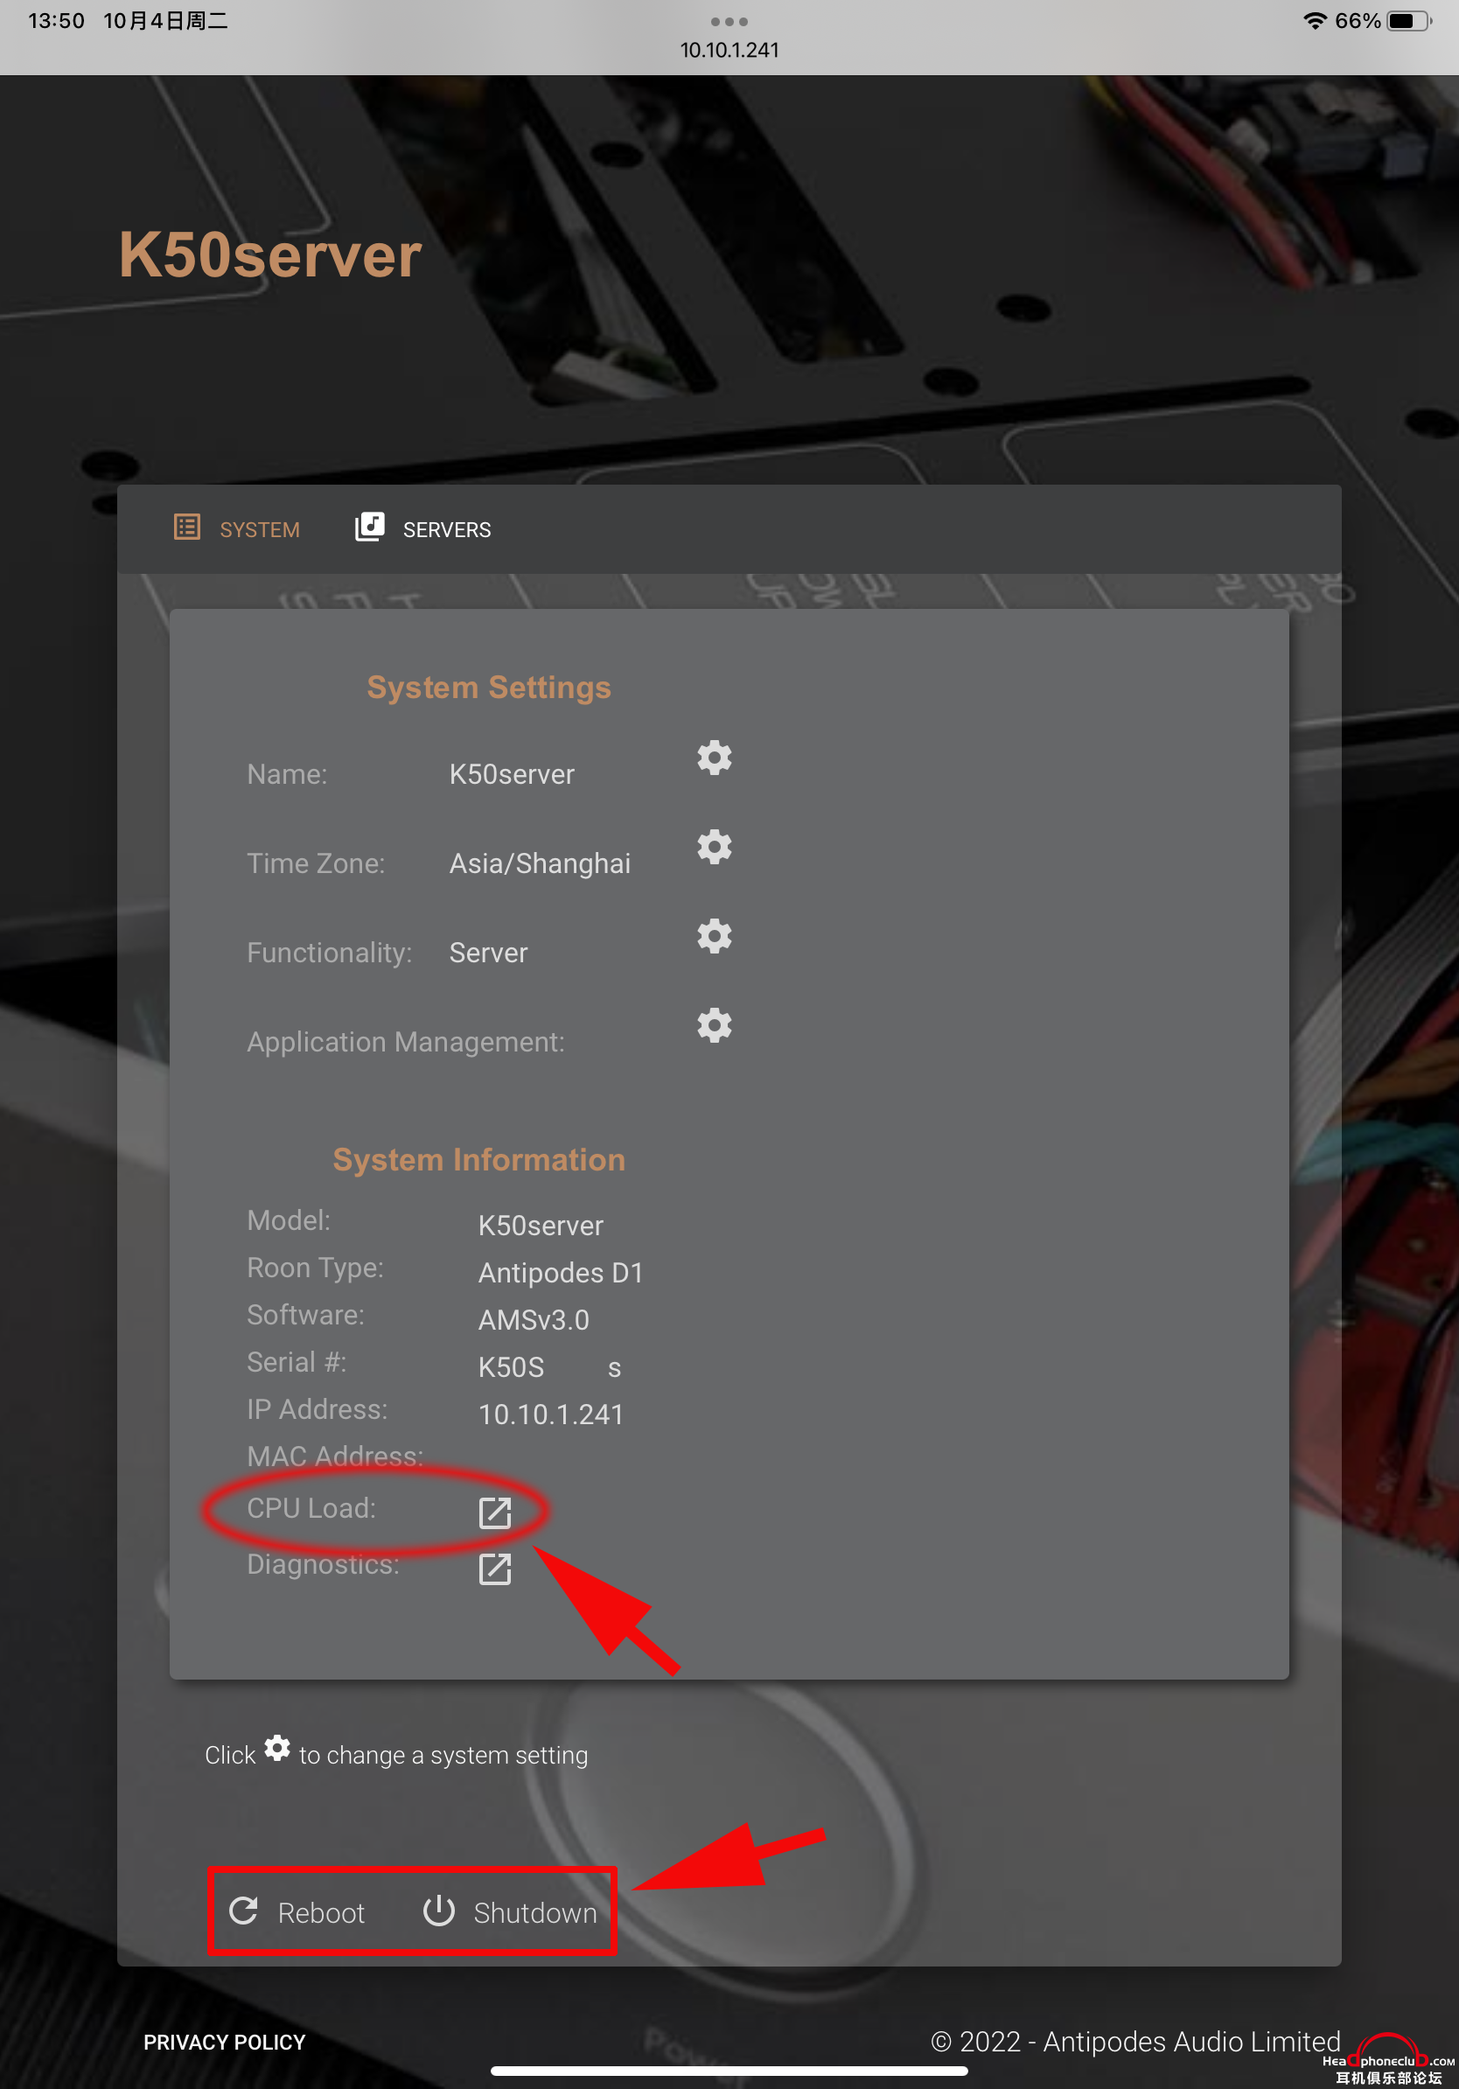
Task: Click the 10.10.1.241 address bar
Action: click(729, 50)
